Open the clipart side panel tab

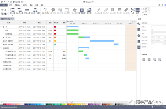[x=139, y=41]
